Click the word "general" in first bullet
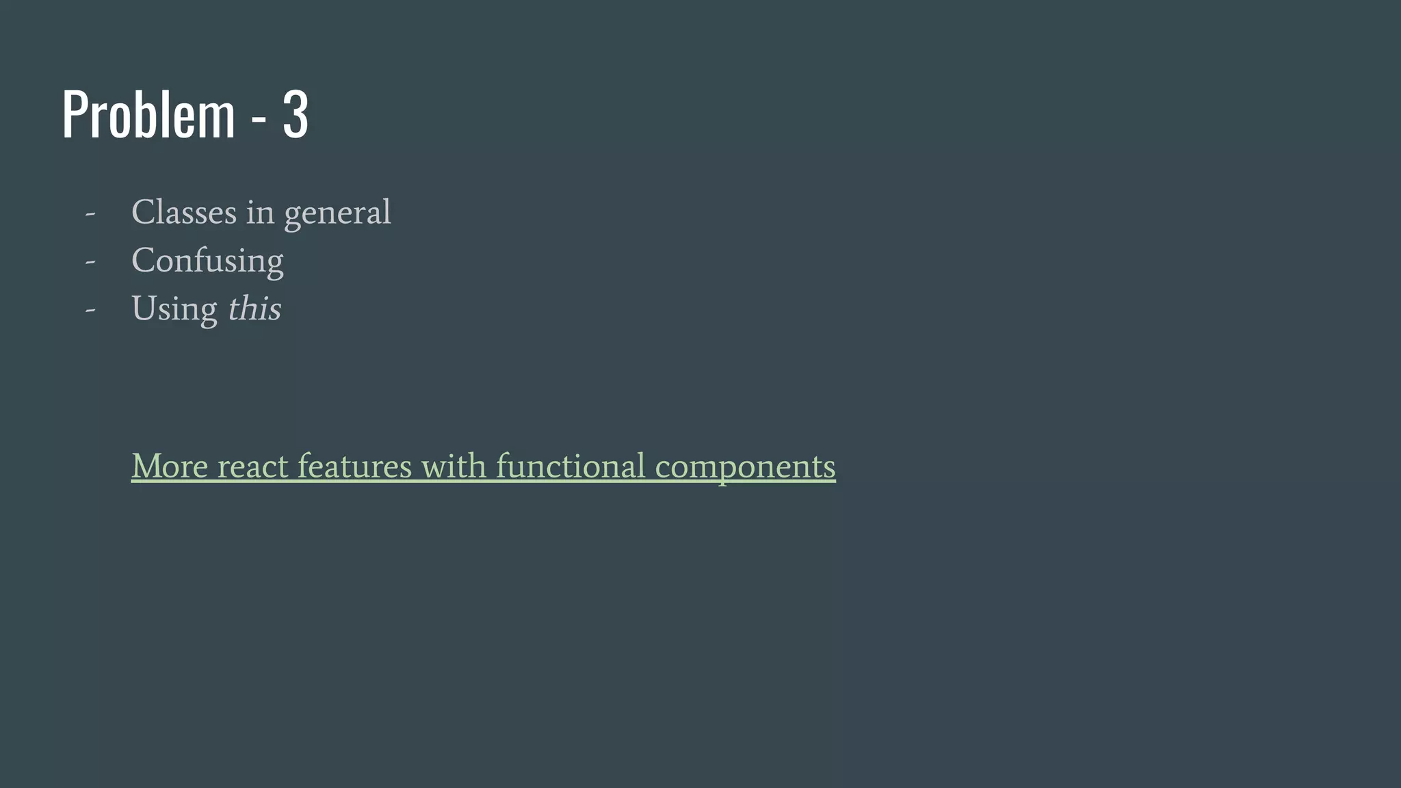The width and height of the screenshot is (1401, 788). (x=337, y=213)
